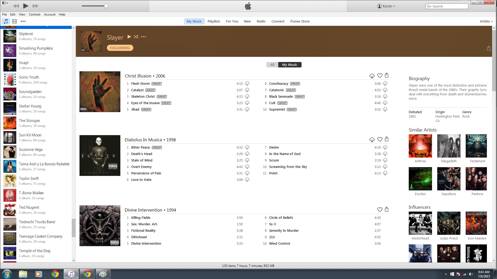Click the Music library note icon

click(6, 21)
